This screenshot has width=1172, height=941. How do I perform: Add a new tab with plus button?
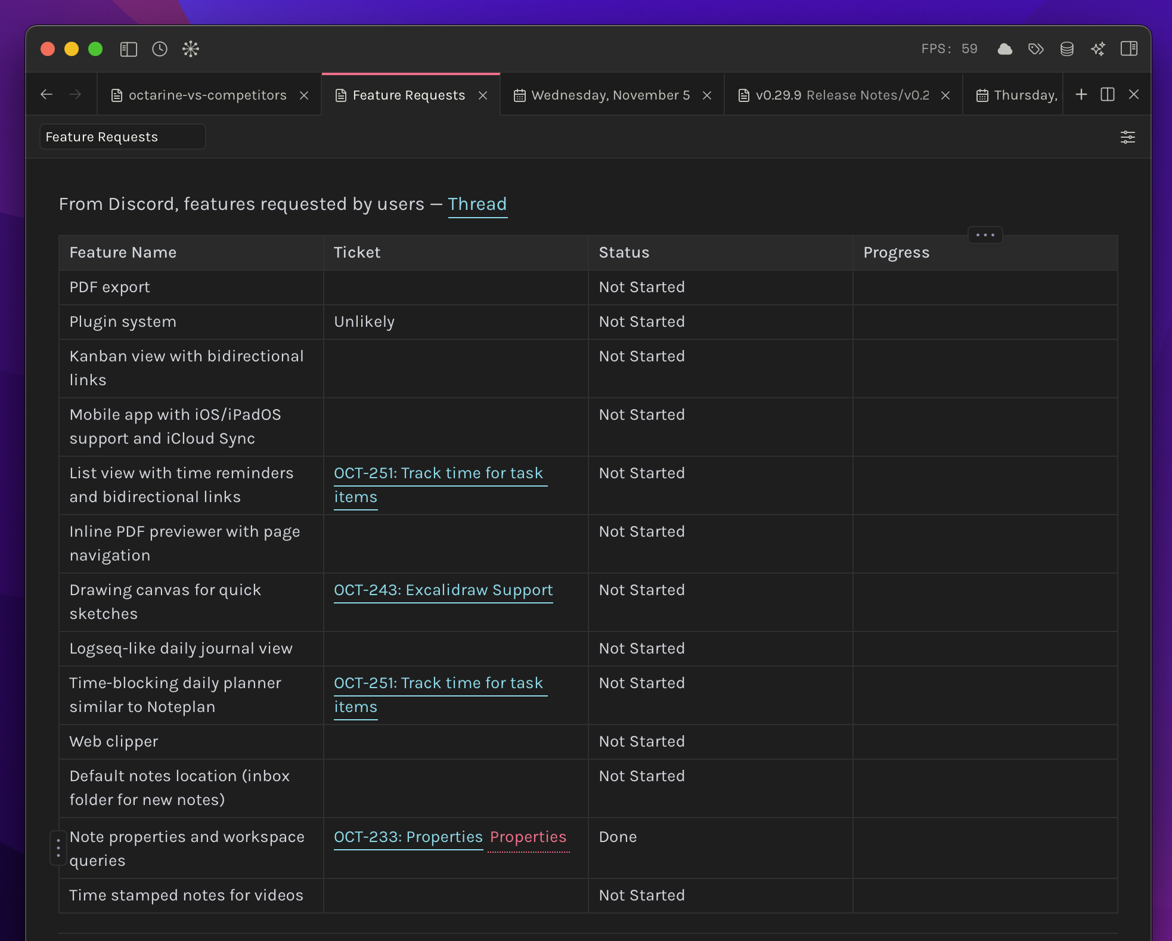click(x=1081, y=95)
